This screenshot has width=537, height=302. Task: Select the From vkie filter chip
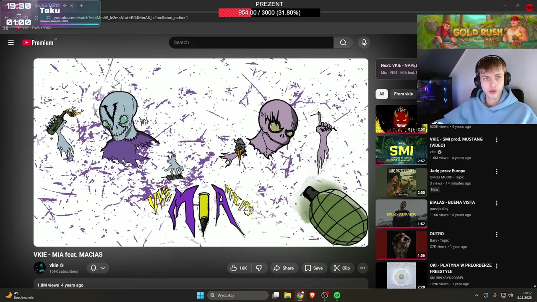click(403, 94)
